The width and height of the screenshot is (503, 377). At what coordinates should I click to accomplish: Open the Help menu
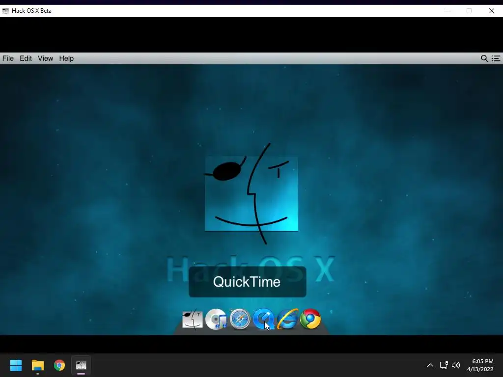click(x=66, y=58)
